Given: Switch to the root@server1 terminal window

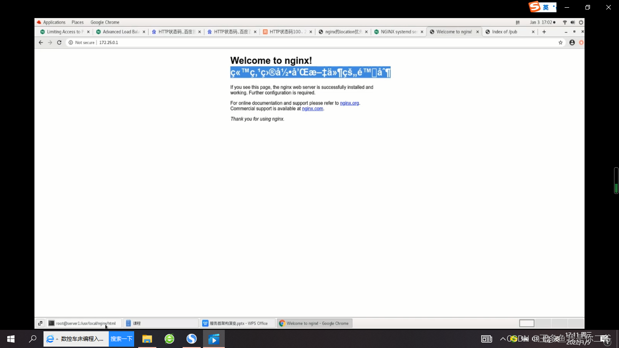Looking at the screenshot, I should point(84,324).
